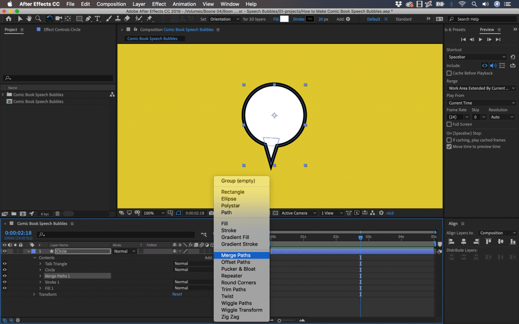Screen dimensions: 519x324
Task: Click the Add shape circle button in toolbar
Action: (x=348, y=19)
